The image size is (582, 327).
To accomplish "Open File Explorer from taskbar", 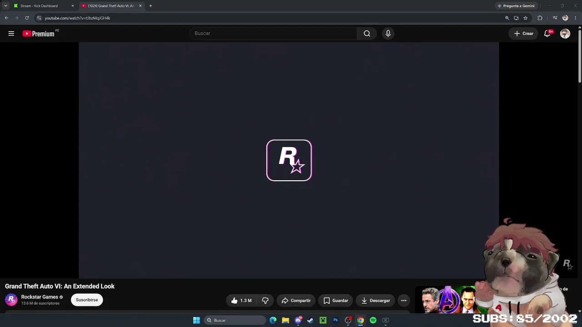I will click(286, 320).
